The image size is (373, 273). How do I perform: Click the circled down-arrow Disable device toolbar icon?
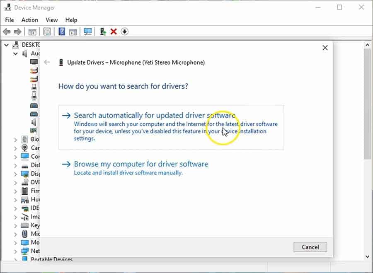(x=124, y=31)
